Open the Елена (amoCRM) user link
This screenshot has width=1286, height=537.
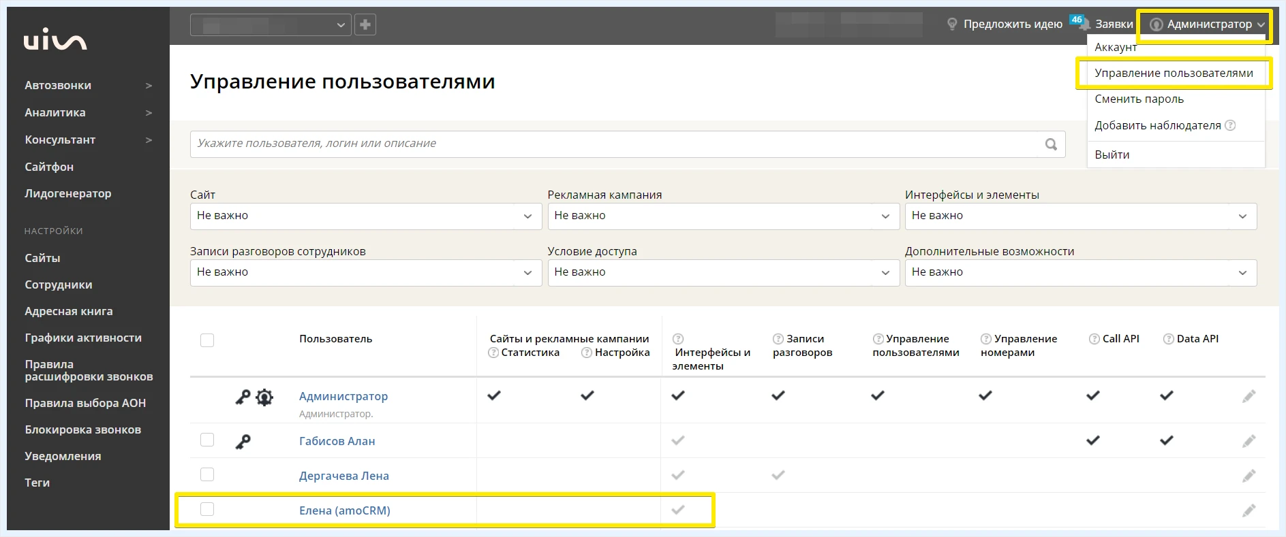[345, 510]
